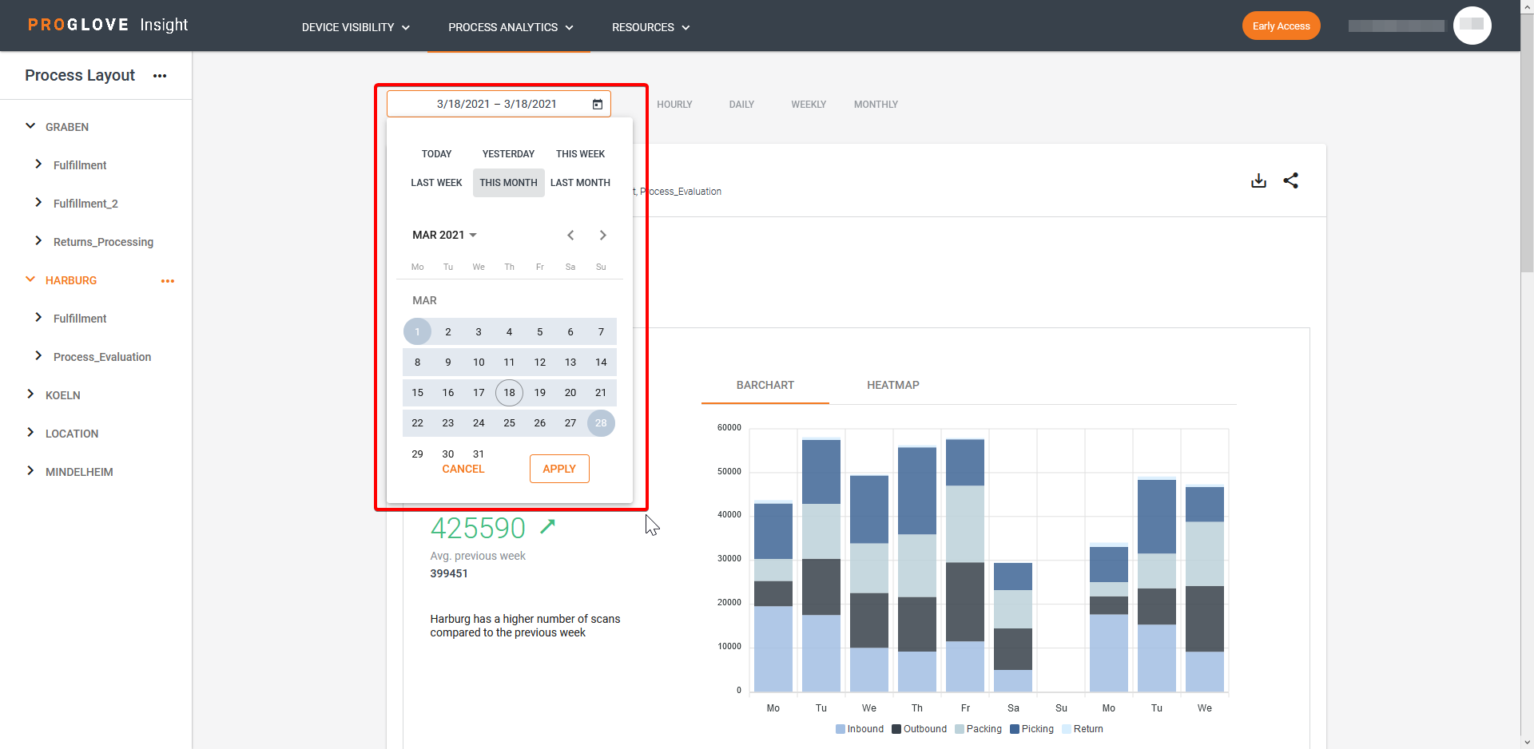Expand Process_Evaluation node
The height and width of the screenshot is (749, 1534).
[x=38, y=356]
